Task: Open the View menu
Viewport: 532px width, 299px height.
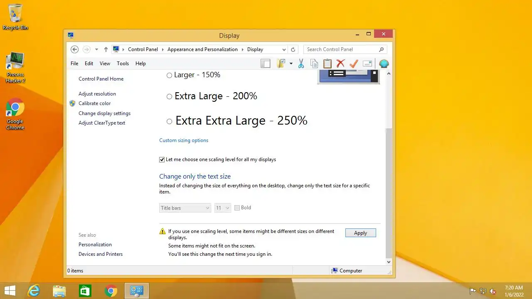Action: [x=105, y=64]
